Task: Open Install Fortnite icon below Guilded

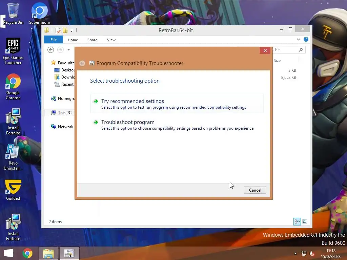Action: [13, 227]
